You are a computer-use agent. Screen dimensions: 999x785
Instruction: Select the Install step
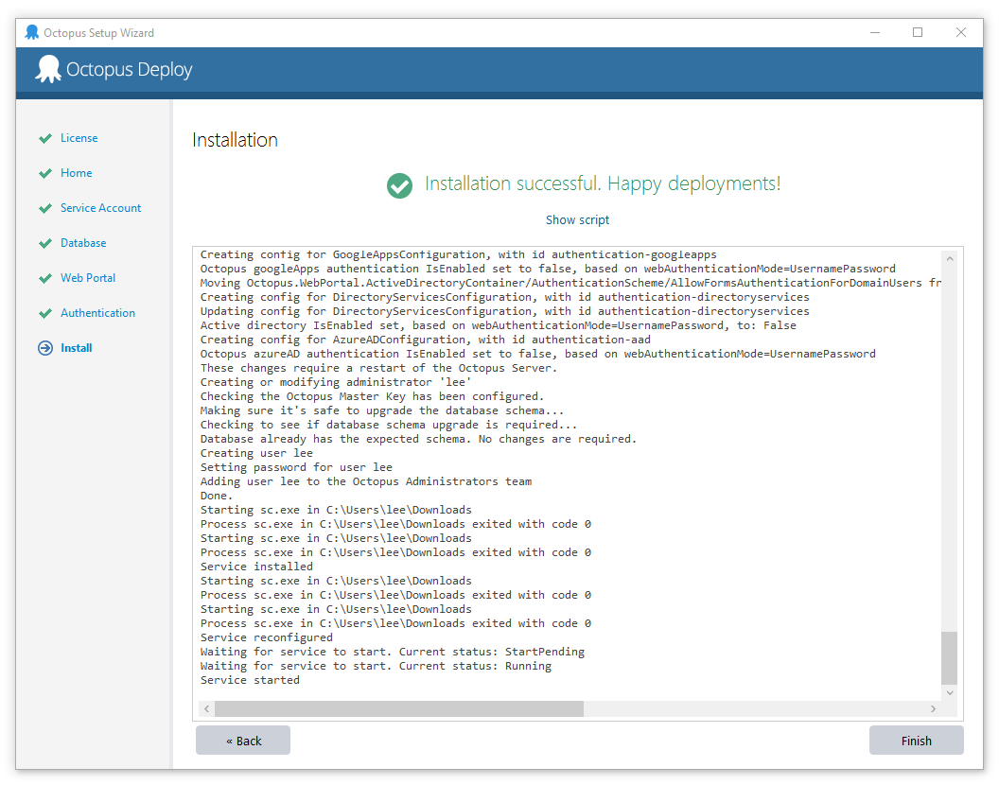tap(77, 348)
